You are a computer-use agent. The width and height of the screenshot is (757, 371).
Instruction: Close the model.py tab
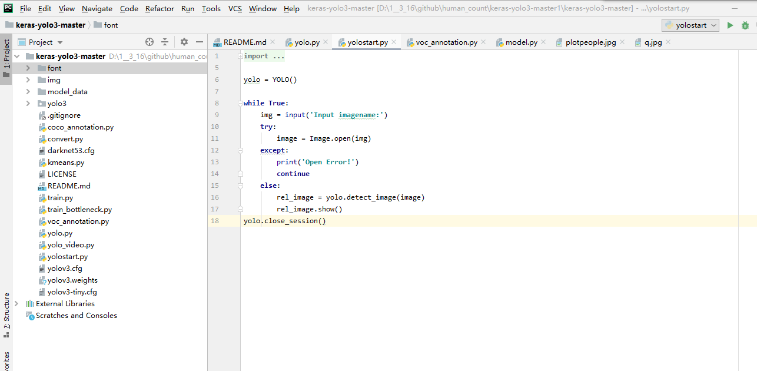click(x=543, y=42)
